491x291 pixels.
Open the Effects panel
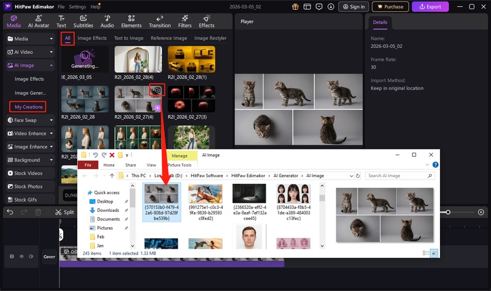[206, 21]
